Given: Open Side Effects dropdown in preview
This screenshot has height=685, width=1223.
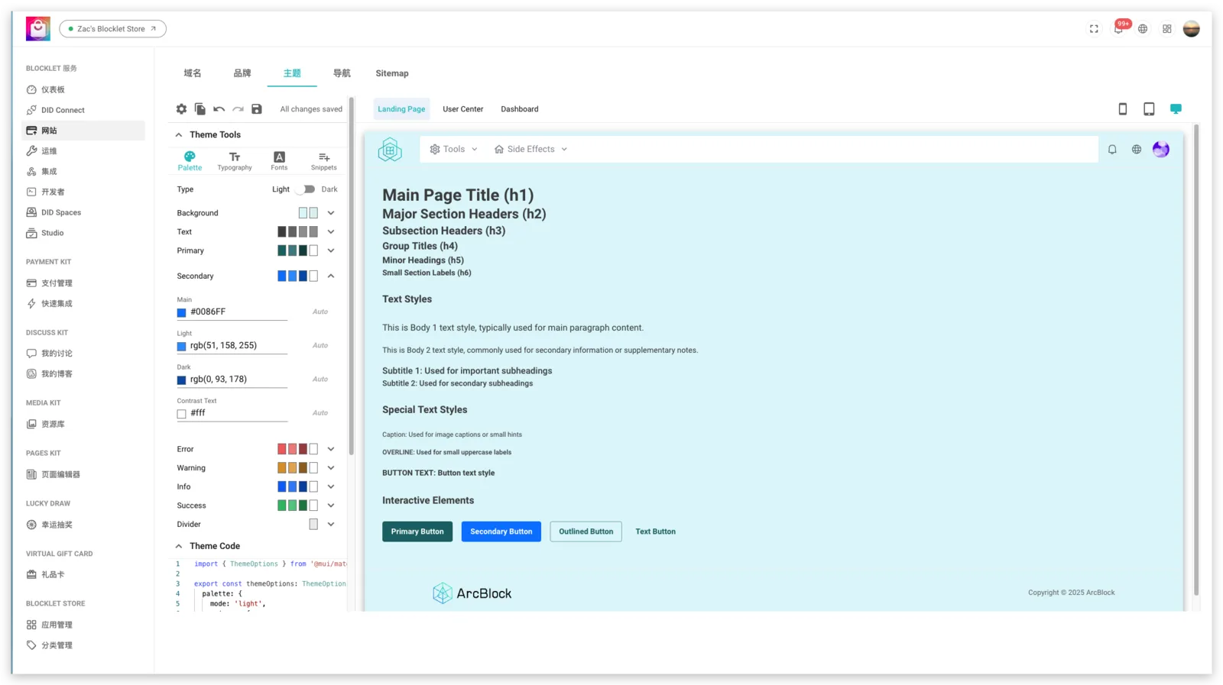Looking at the screenshot, I should pos(530,150).
